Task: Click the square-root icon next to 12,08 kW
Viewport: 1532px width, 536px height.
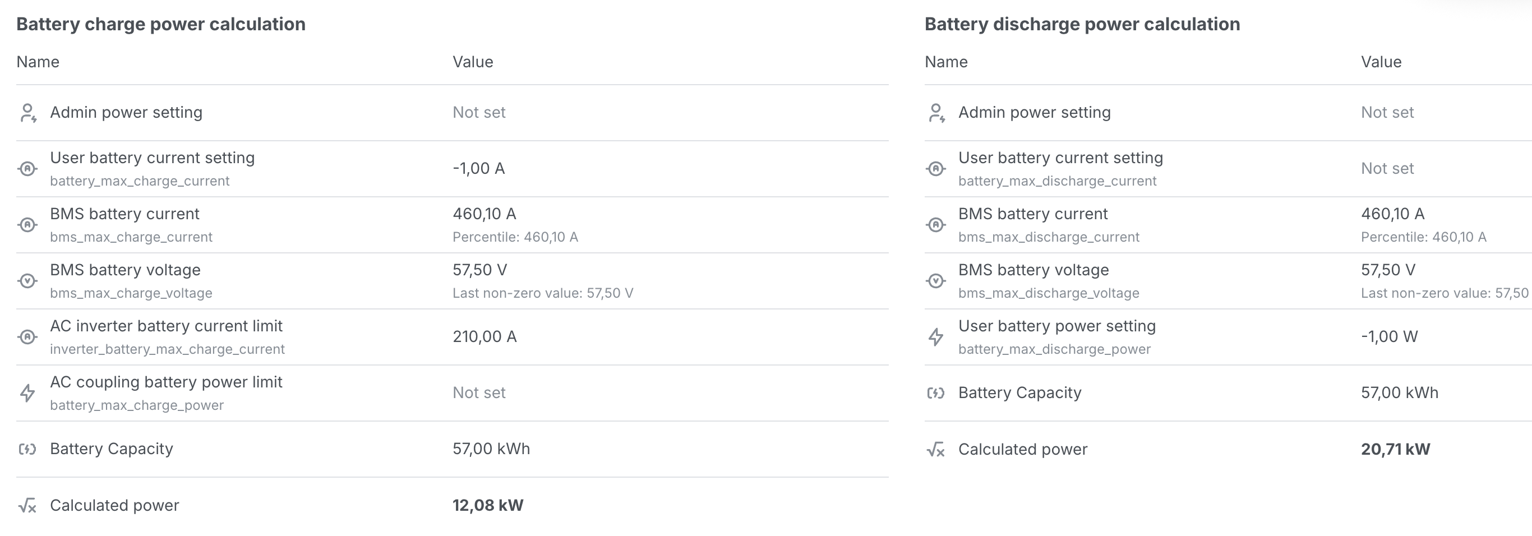Action: click(x=27, y=506)
